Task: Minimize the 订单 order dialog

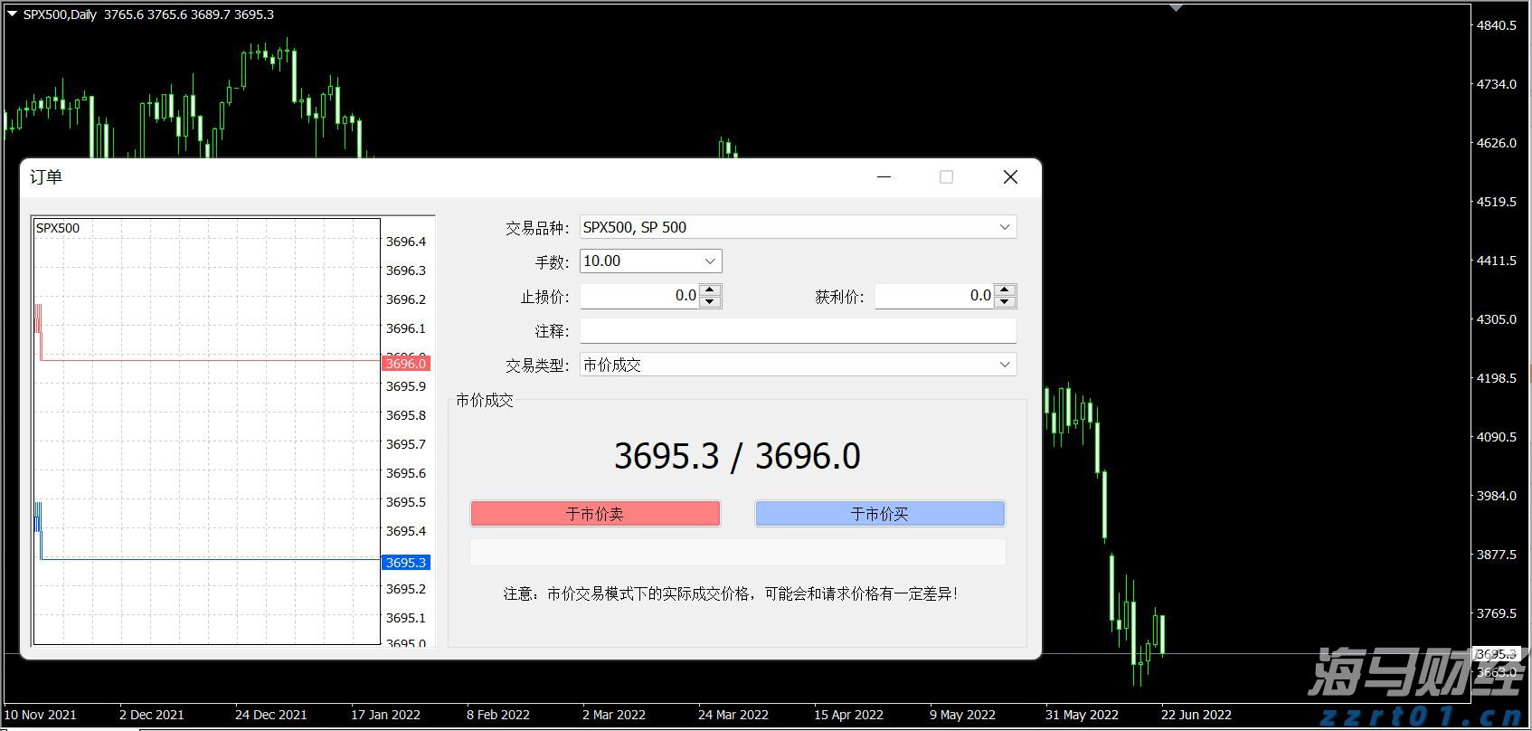Action: 884,177
